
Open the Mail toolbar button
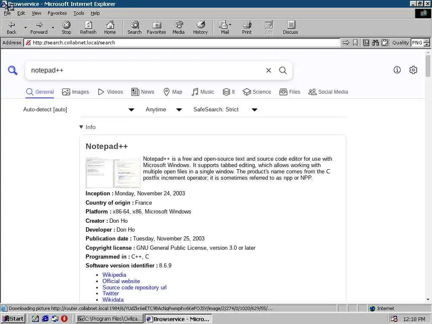tap(225, 27)
